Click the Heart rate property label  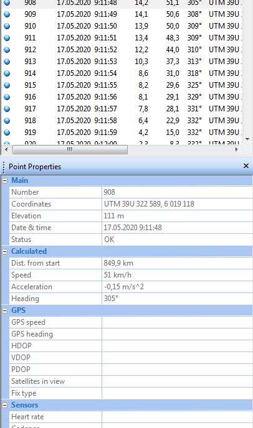(x=27, y=417)
